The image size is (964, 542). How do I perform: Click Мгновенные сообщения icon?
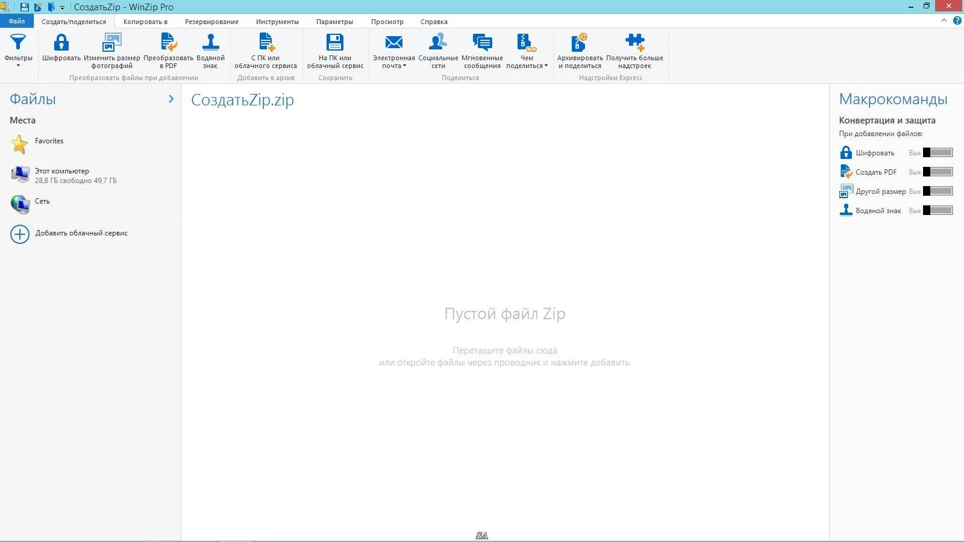click(482, 42)
